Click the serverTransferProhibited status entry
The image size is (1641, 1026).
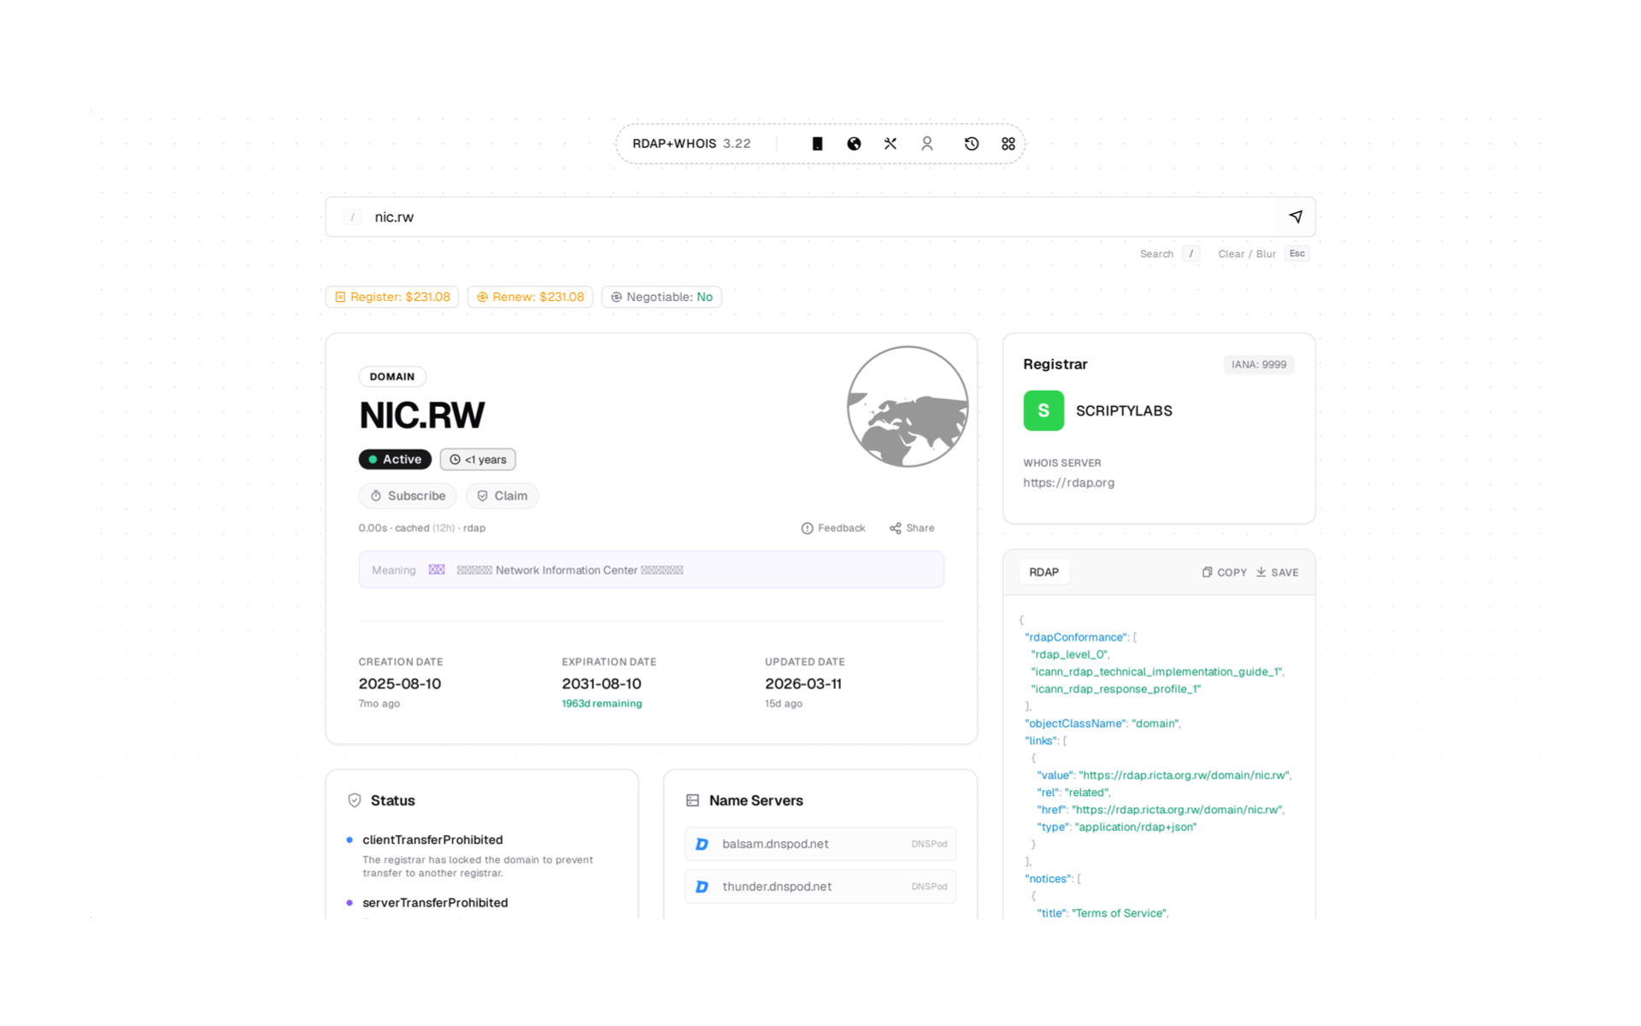(x=435, y=903)
